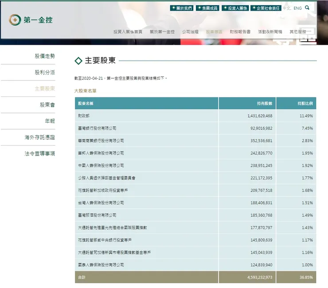328x288 pixels.
Task: Click the 財政部 row name
Action: [x=84, y=116]
